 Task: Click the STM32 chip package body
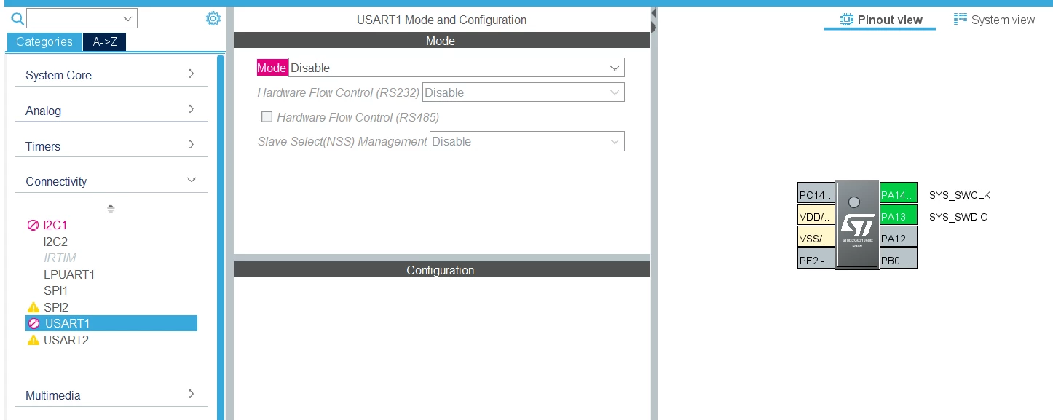coord(857,226)
